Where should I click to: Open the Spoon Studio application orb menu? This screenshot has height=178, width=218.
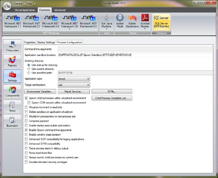[7, 6]
